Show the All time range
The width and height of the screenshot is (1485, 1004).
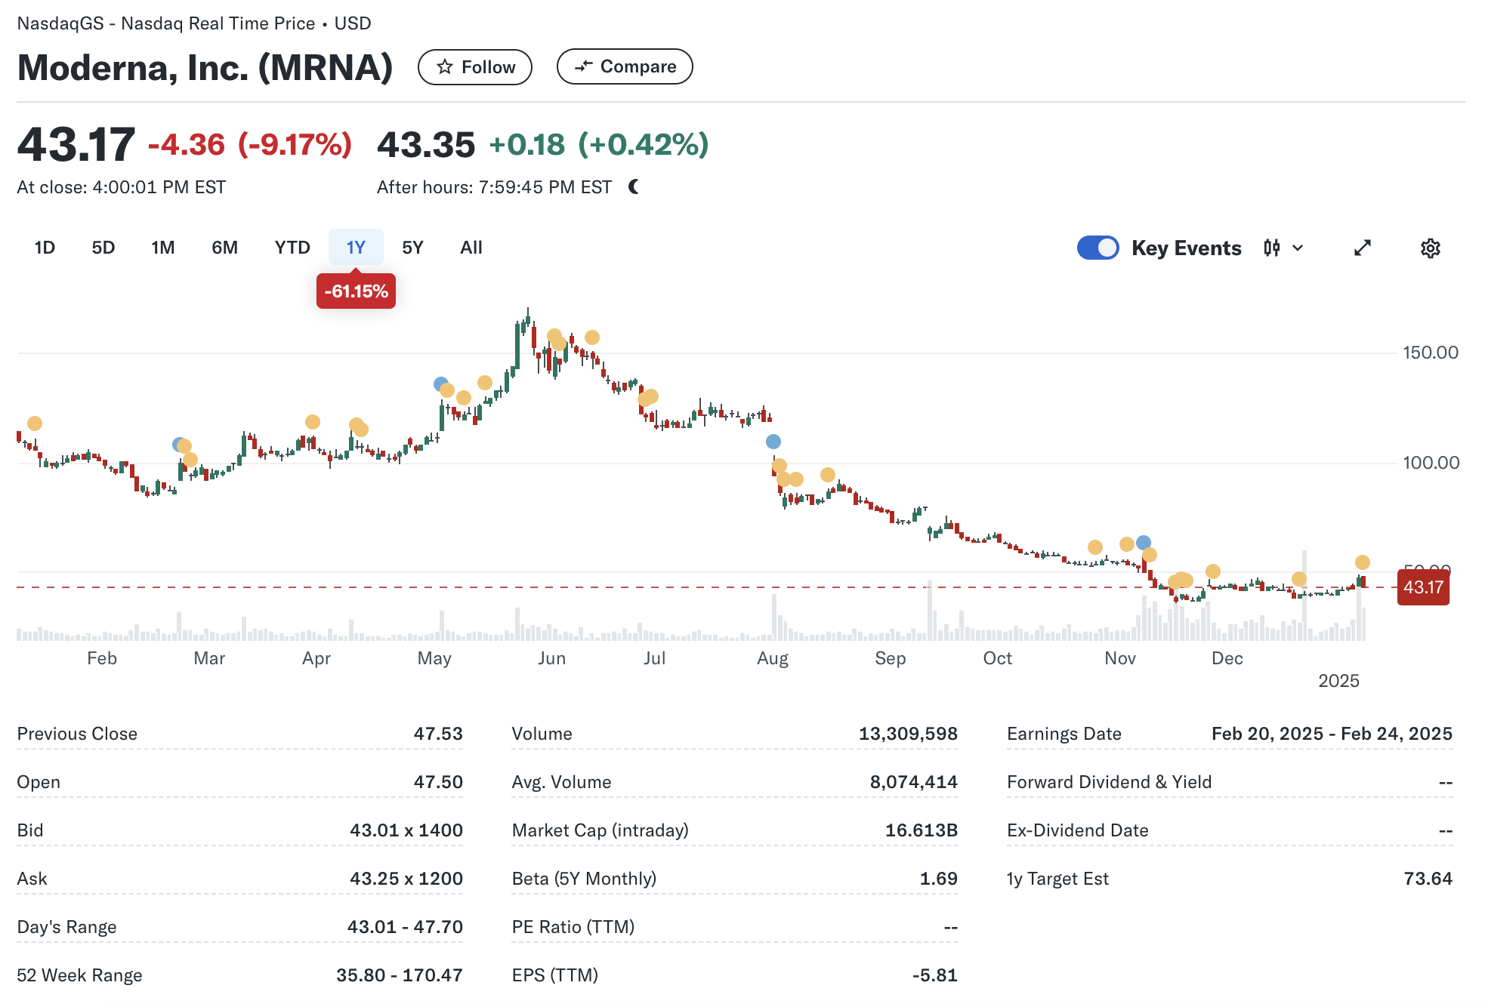(471, 248)
